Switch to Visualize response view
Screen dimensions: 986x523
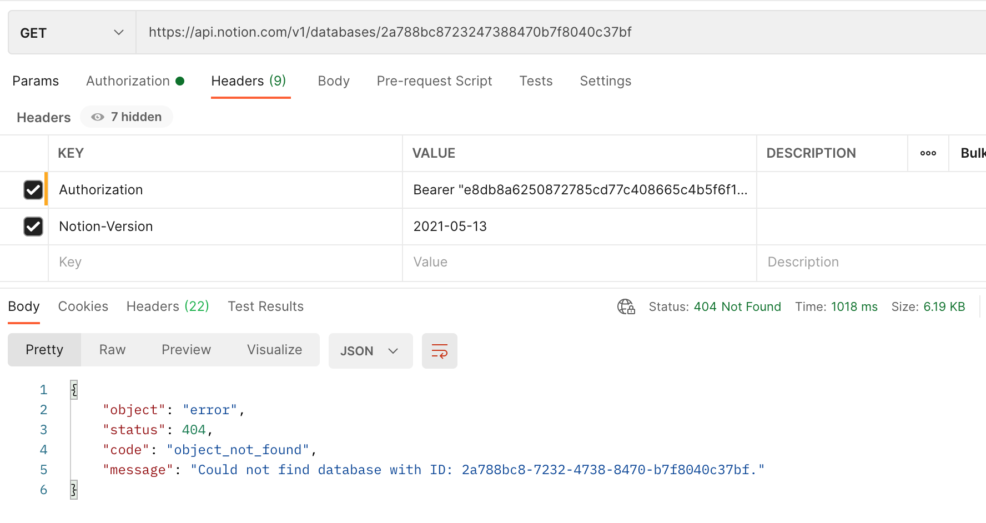[x=274, y=350]
